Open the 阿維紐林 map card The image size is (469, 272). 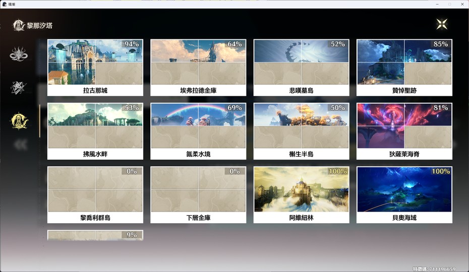[x=301, y=195]
